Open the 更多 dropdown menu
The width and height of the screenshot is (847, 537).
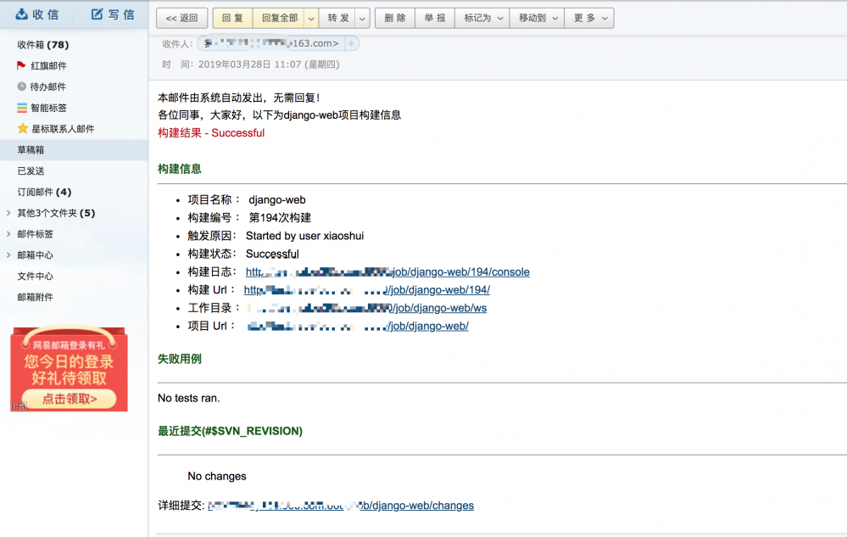click(589, 17)
